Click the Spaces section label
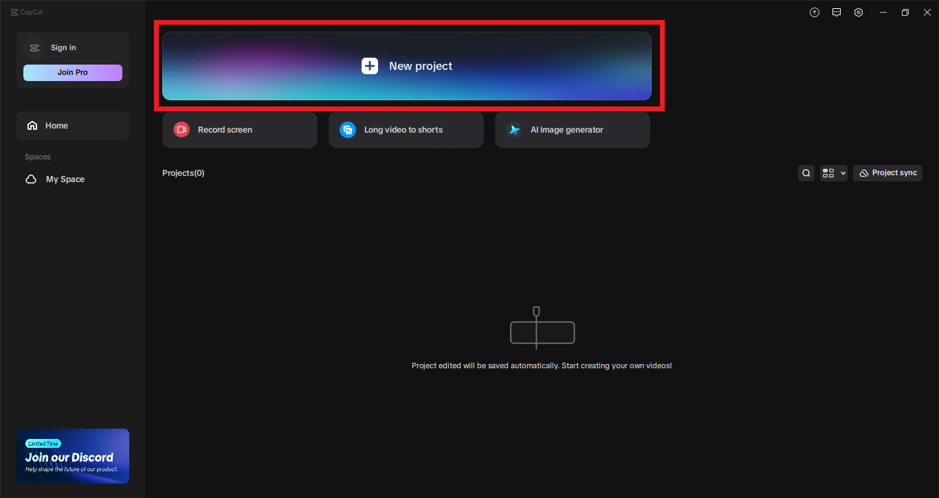The image size is (939, 498). click(x=38, y=157)
